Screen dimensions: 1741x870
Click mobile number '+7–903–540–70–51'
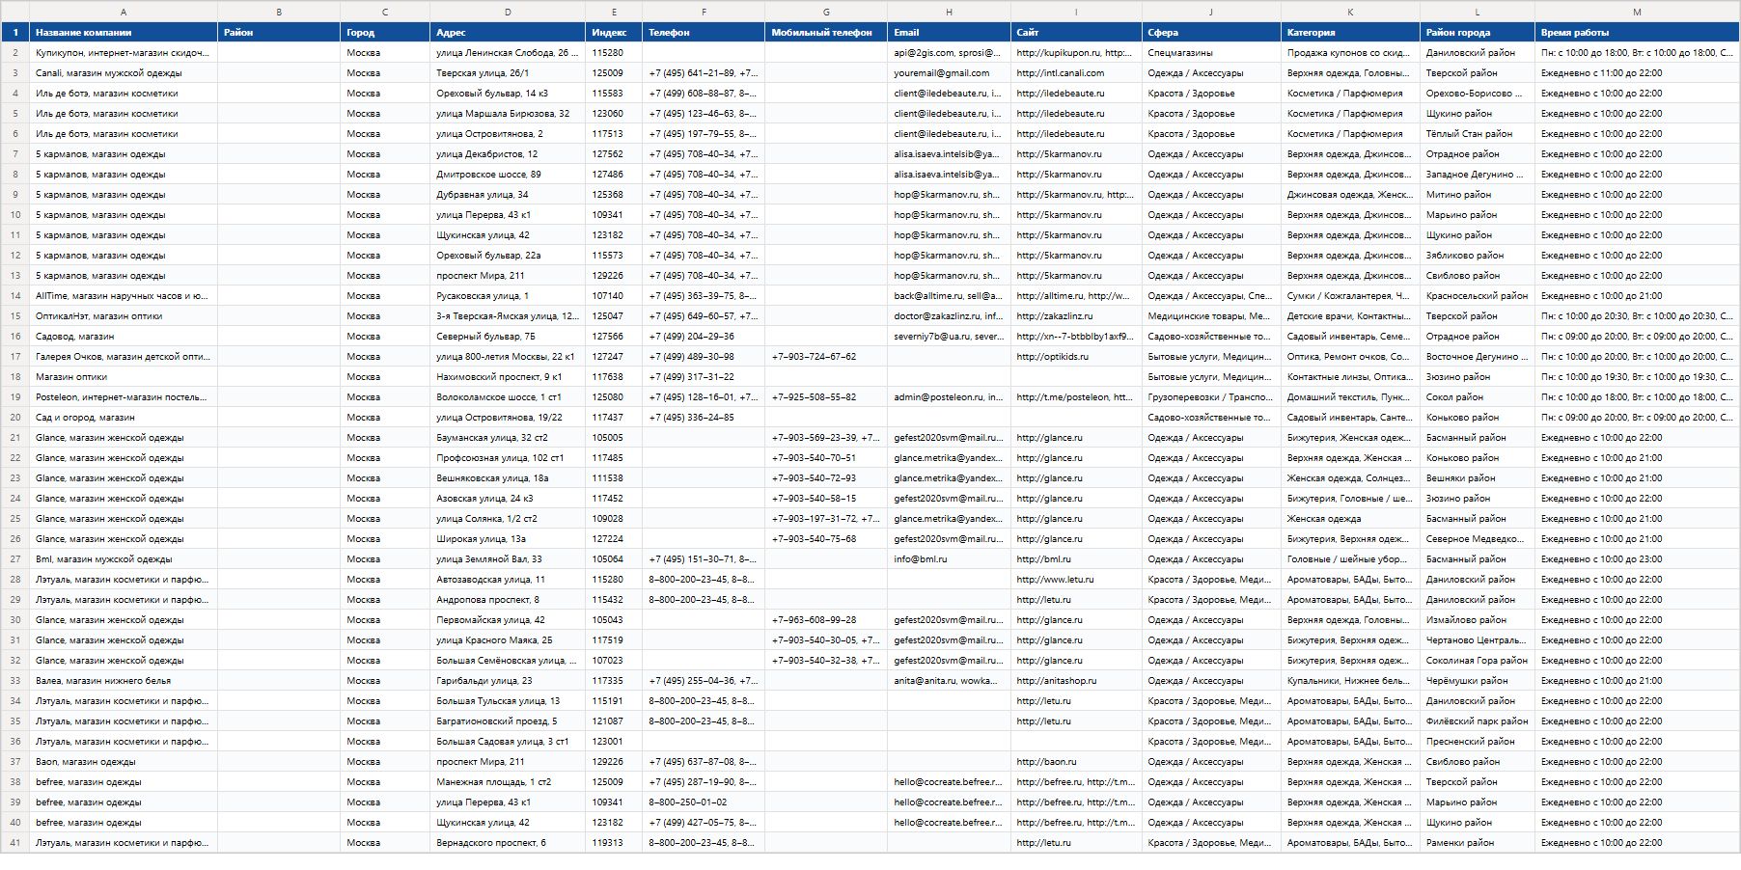coord(826,458)
